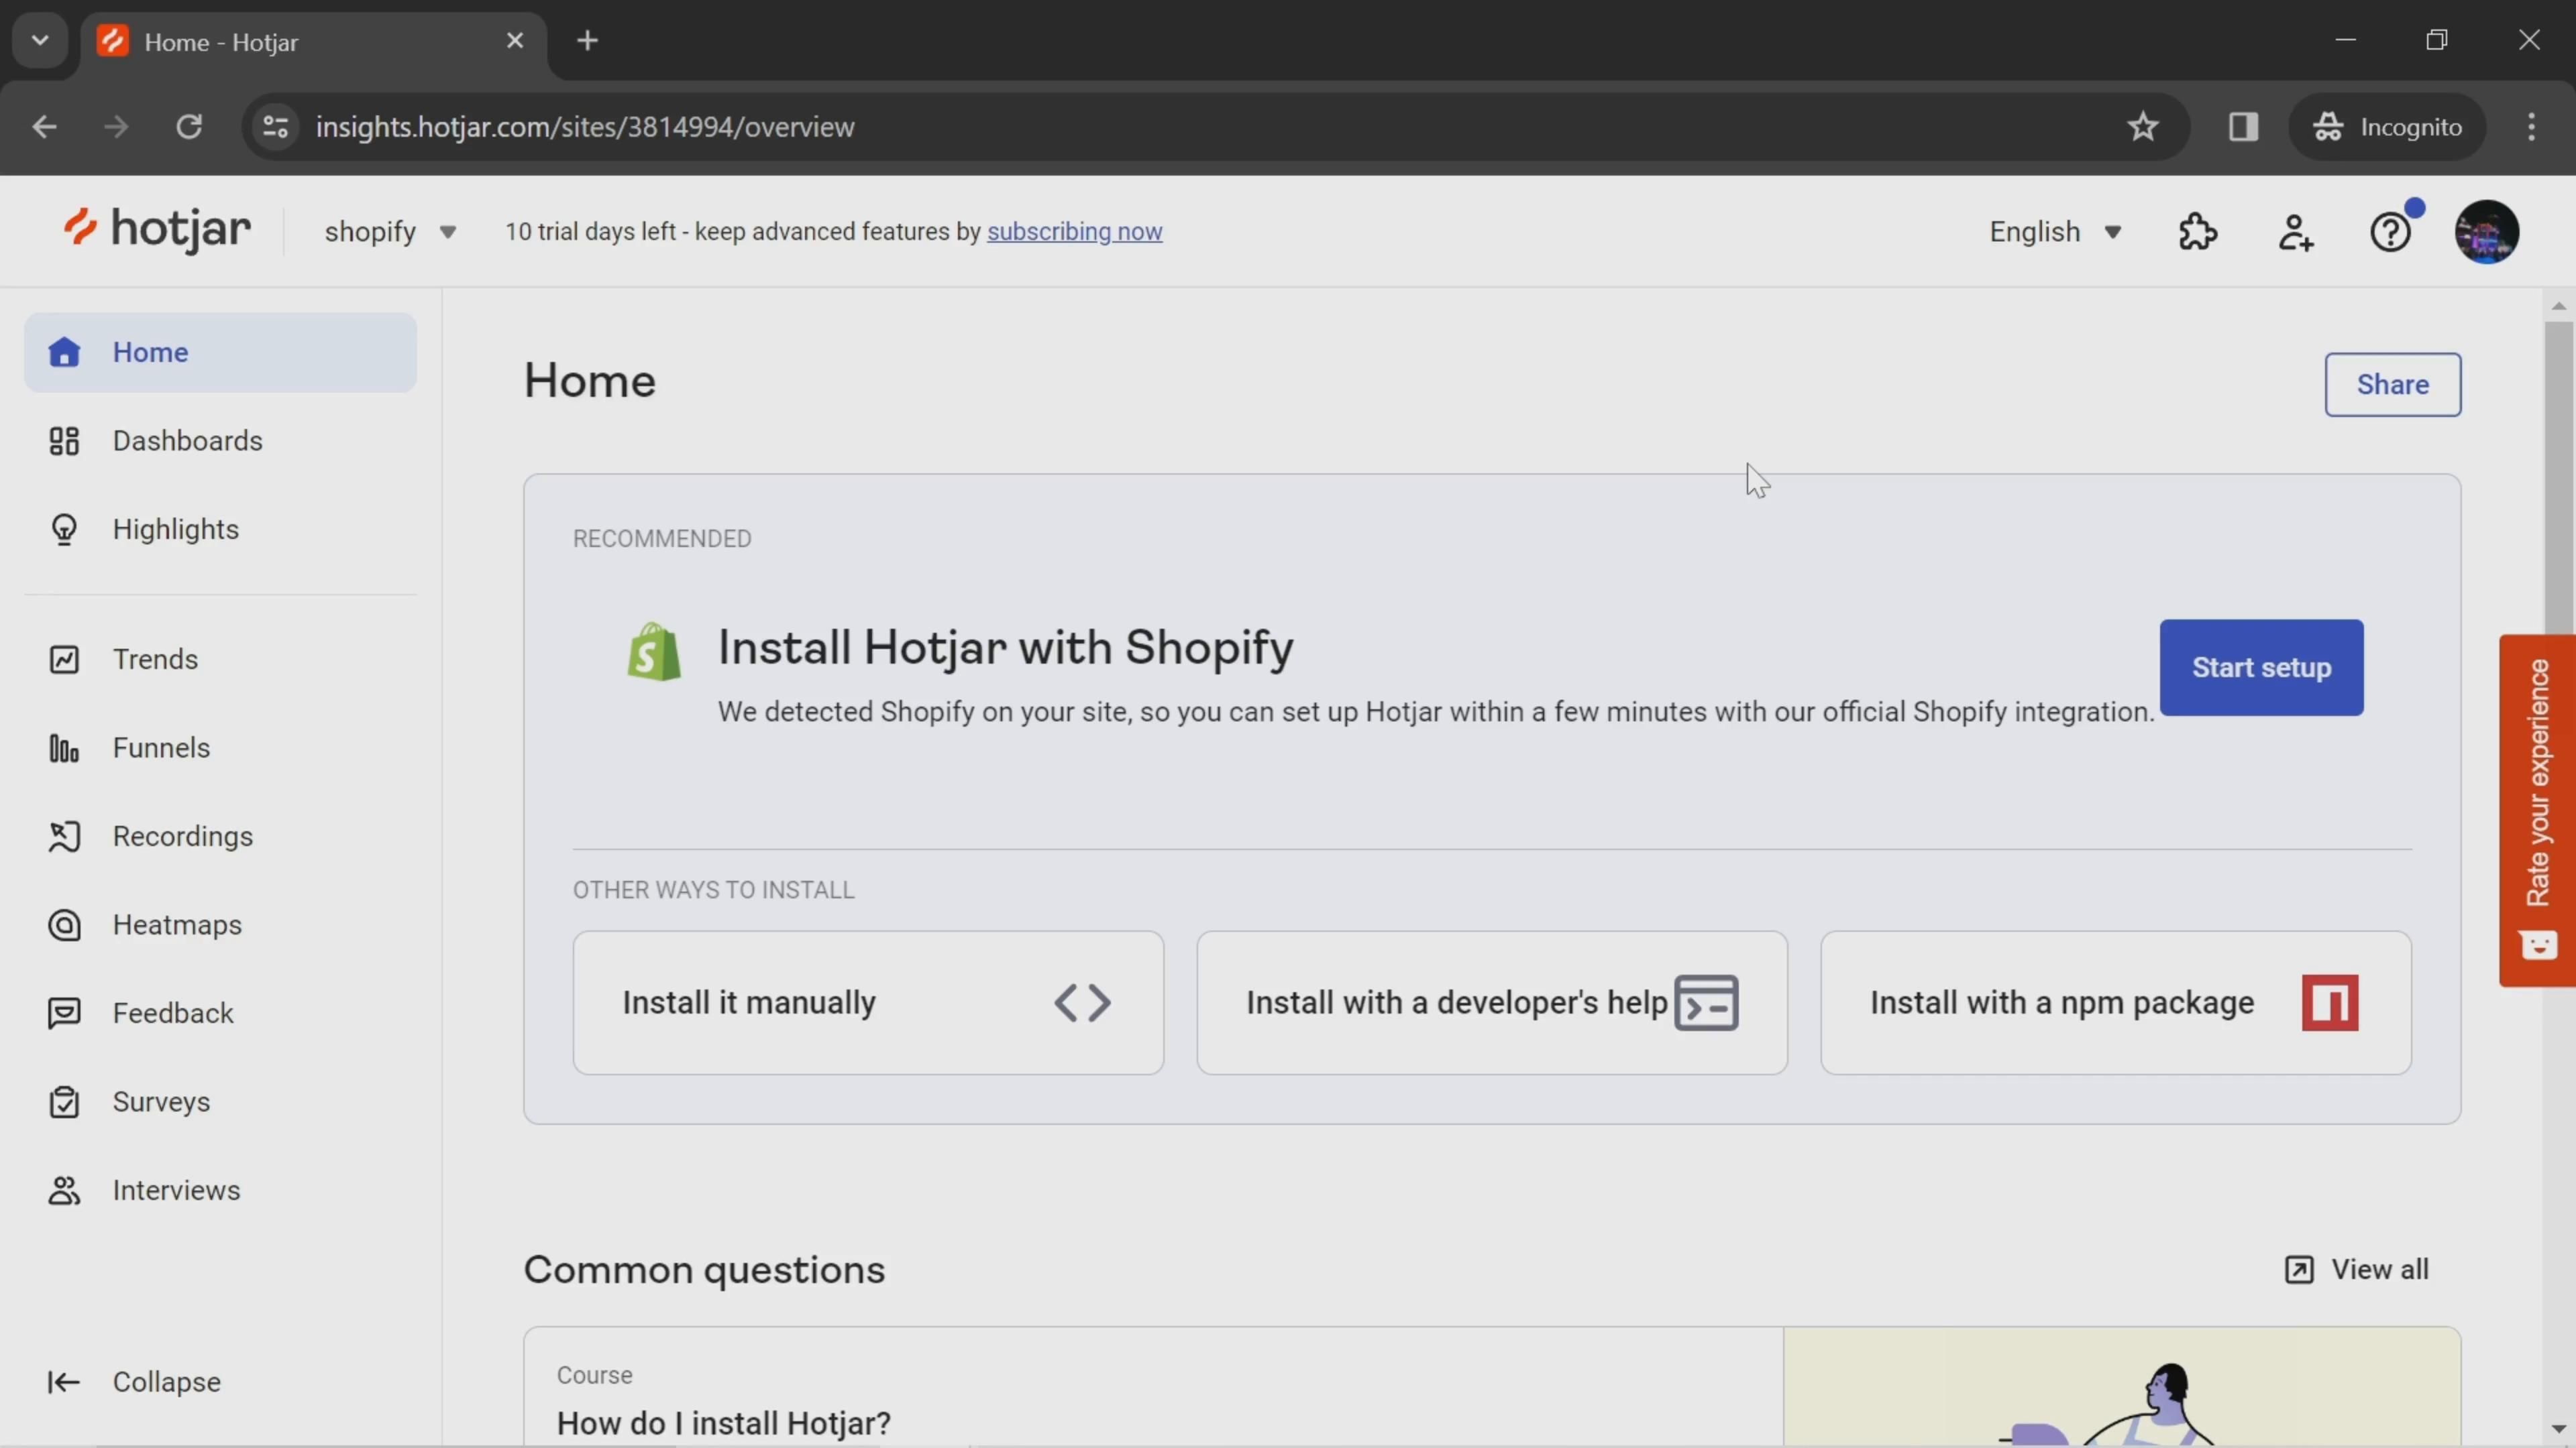Go to Heatmaps in sidebar

(x=177, y=925)
